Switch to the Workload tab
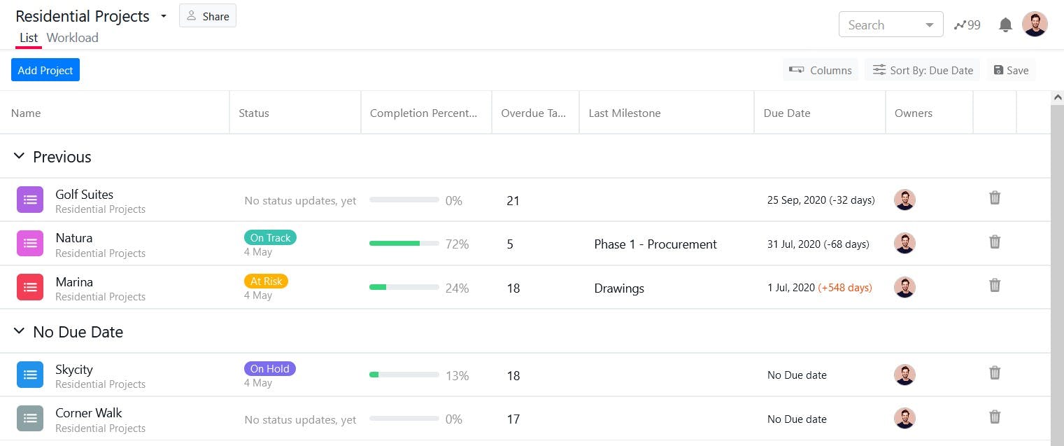The image size is (1064, 446). click(x=73, y=38)
